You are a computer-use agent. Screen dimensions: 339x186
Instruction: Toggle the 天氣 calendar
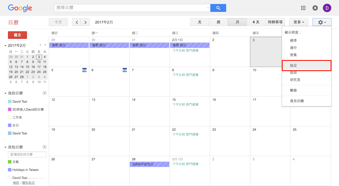coord(9,162)
